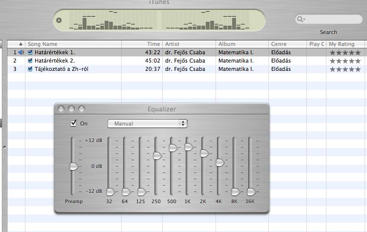Click genre Előadás in row 1
The height and width of the screenshot is (232, 367).
tap(281, 52)
